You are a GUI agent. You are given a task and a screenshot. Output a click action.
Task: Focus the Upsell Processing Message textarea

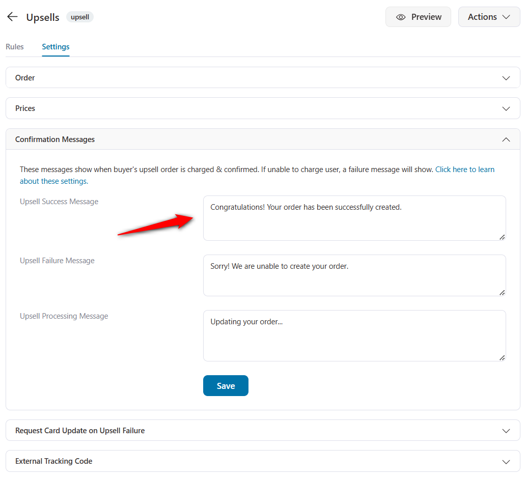pyautogui.click(x=354, y=336)
